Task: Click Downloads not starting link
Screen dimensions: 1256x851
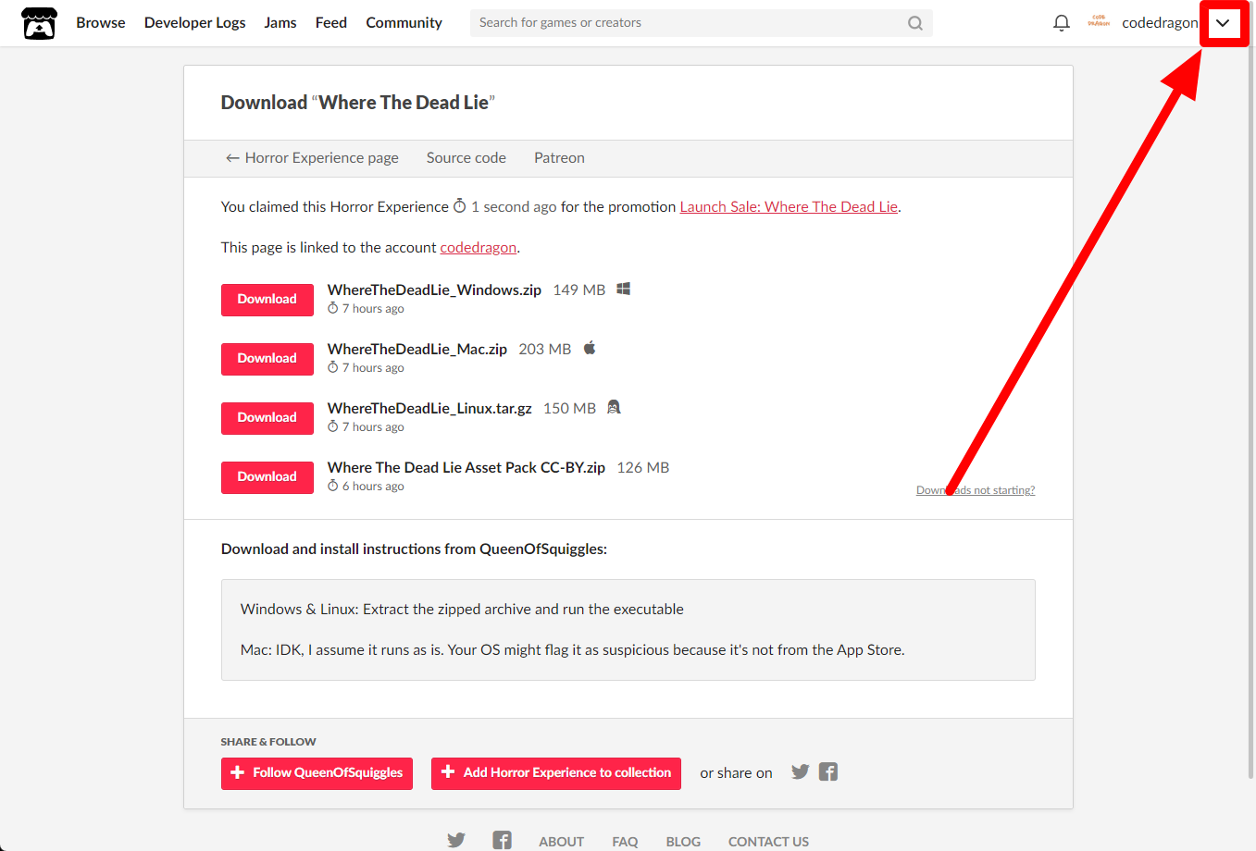Action: coord(976,490)
